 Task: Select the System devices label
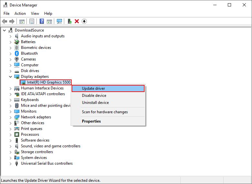click(x=34, y=158)
